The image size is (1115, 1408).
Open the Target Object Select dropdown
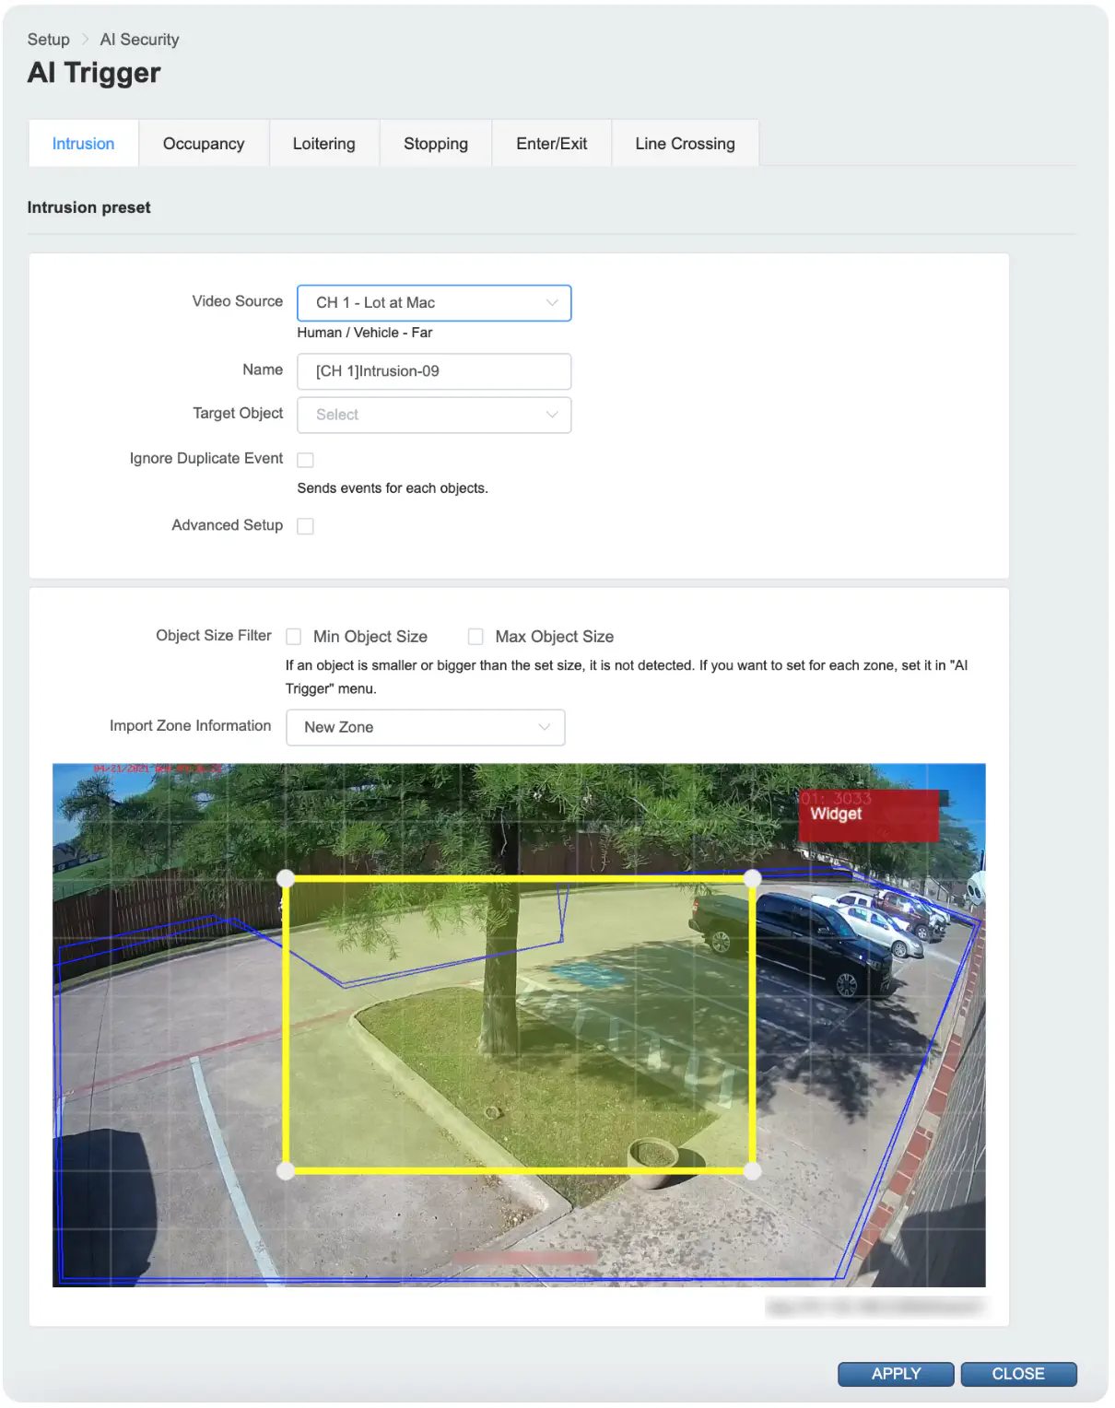pyautogui.click(x=434, y=415)
